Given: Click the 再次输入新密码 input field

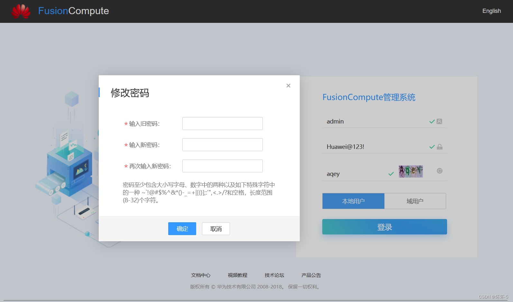Looking at the screenshot, I should (x=223, y=166).
